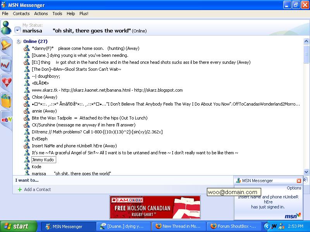Image resolution: width=310 pixels, height=232 pixels.
Task: Open the heart dating tab
Action: click(6, 82)
